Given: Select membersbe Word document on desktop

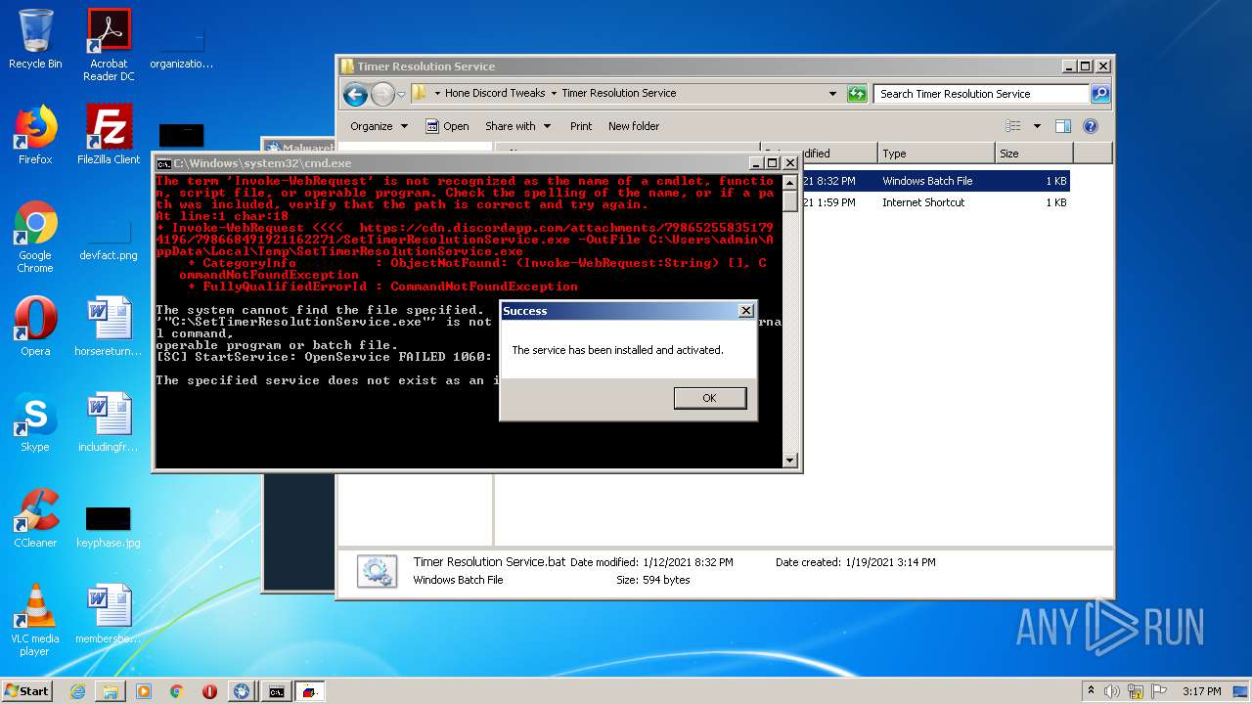Looking at the screenshot, I should click(x=109, y=614).
